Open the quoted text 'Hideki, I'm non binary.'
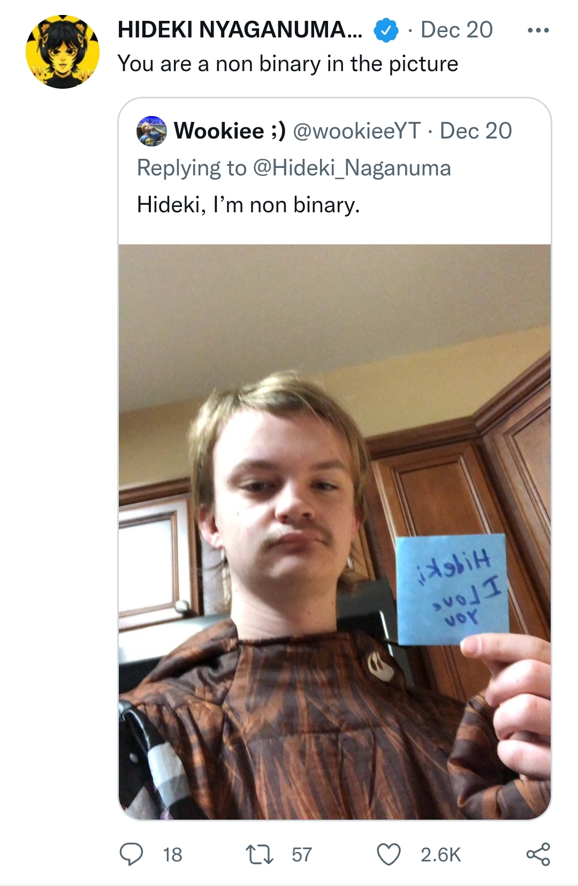 point(248,205)
